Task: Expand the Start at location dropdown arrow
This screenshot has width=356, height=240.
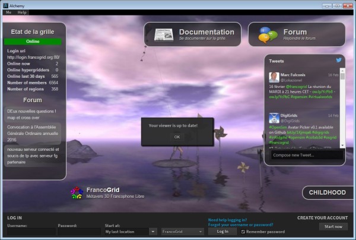Action: tap(153, 232)
